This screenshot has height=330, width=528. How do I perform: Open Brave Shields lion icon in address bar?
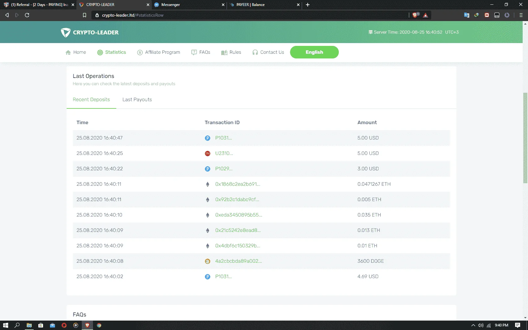pyautogui.click(x=415, y=15)
